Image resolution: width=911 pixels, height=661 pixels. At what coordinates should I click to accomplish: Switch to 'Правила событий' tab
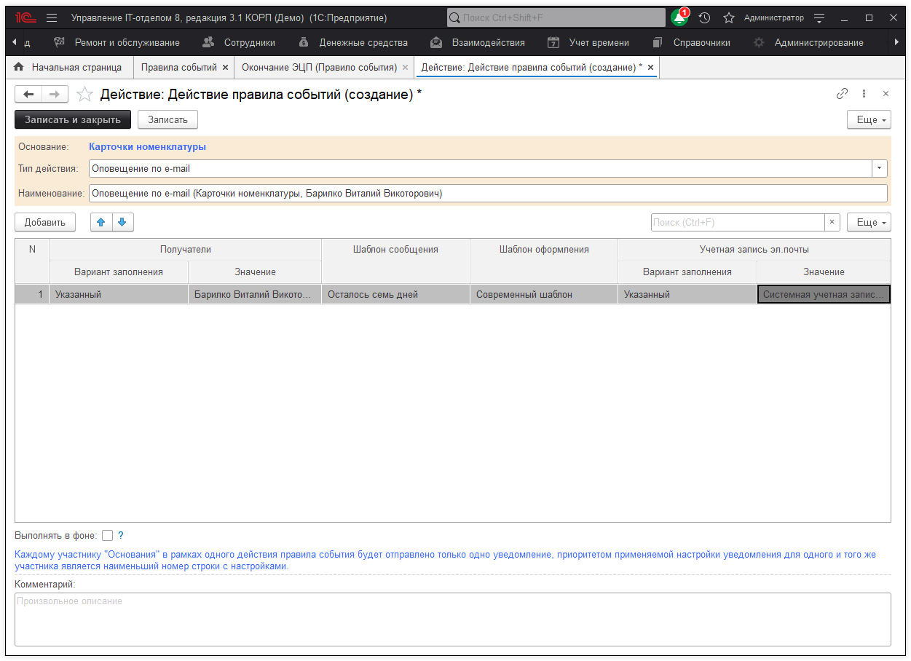(178, 67)
